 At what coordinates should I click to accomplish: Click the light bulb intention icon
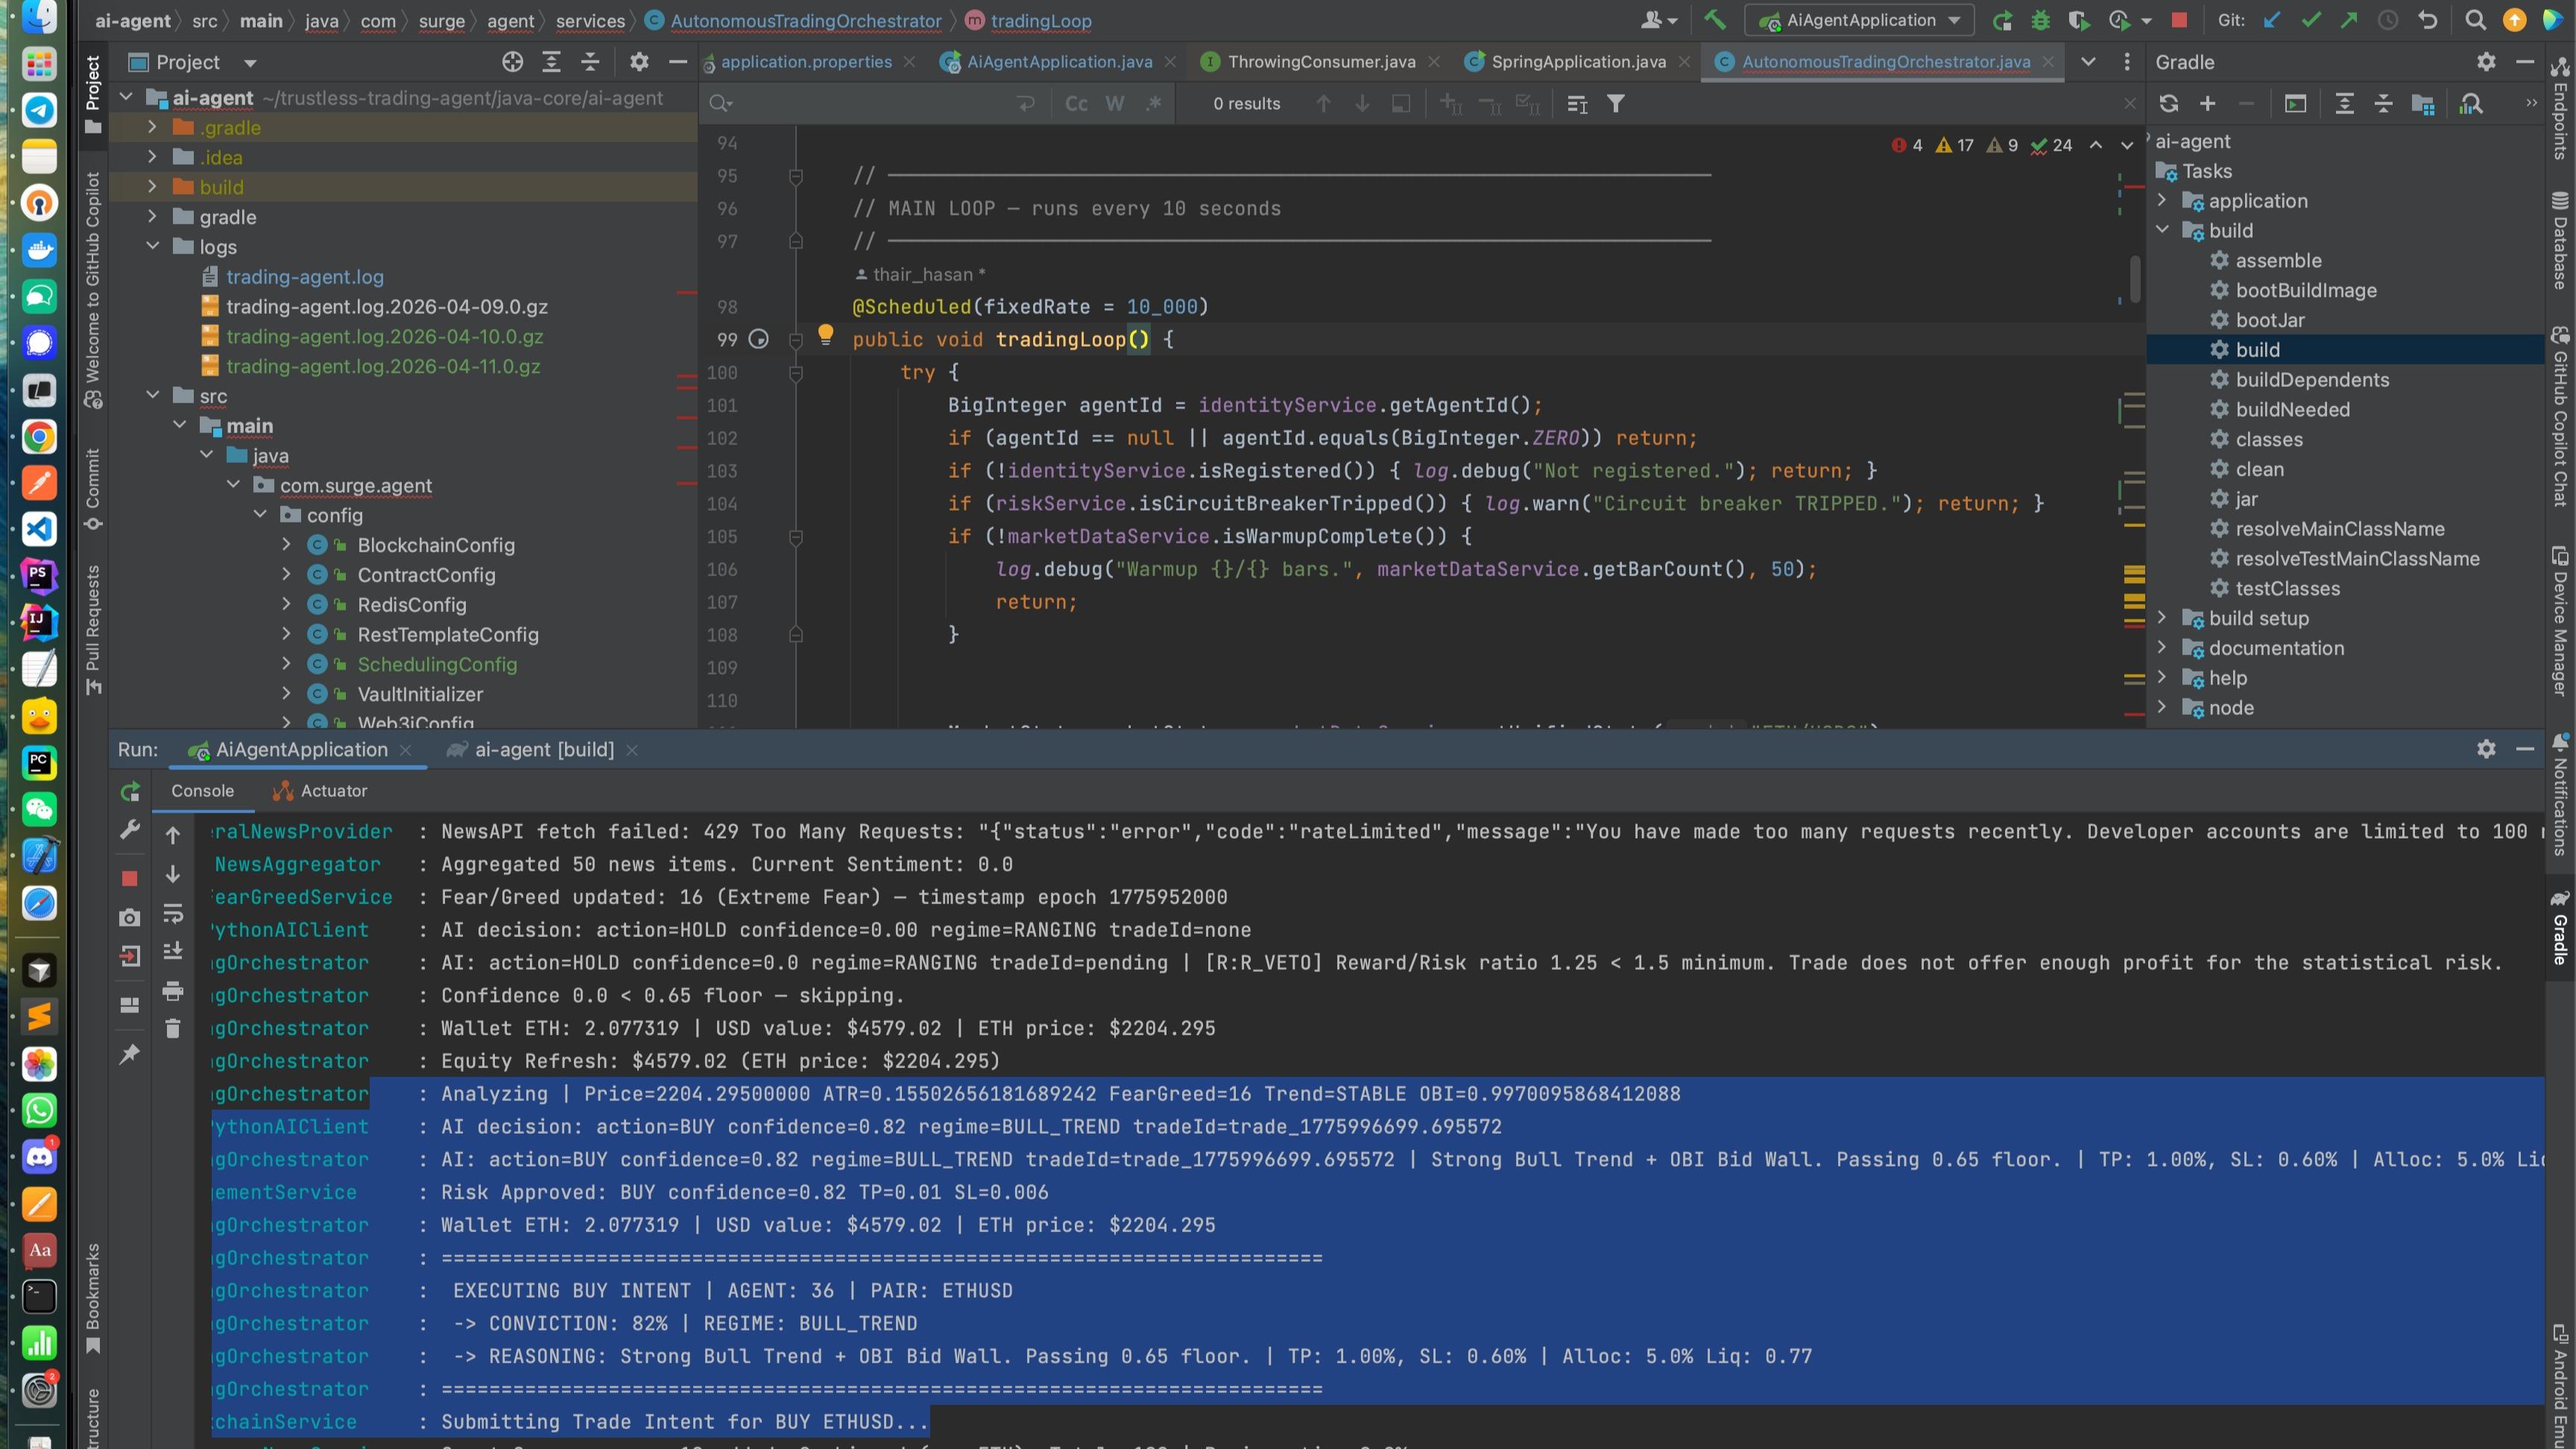coord(825,335)
